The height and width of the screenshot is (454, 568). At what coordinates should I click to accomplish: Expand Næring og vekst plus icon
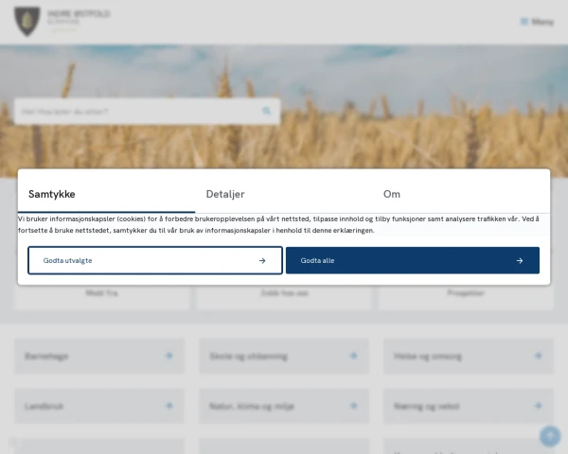click(x=539, y=406)
